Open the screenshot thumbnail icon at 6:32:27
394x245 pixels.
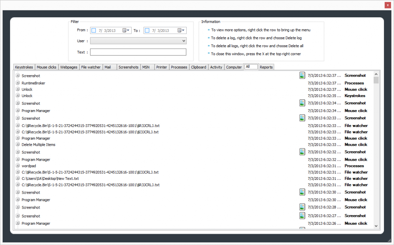pyautogui.click(x=302, y=216)
